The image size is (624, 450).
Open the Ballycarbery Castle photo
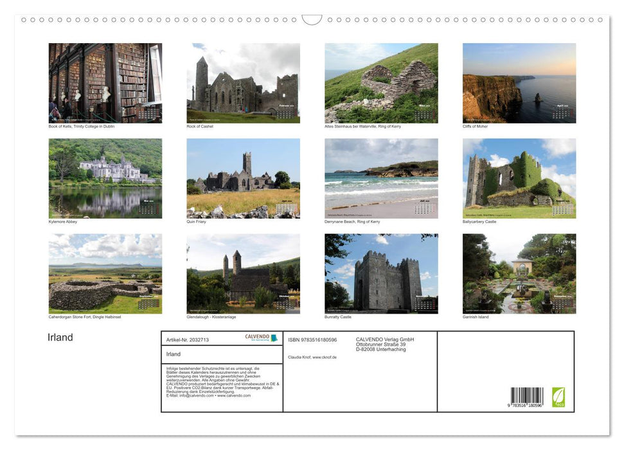click(519, 178)
